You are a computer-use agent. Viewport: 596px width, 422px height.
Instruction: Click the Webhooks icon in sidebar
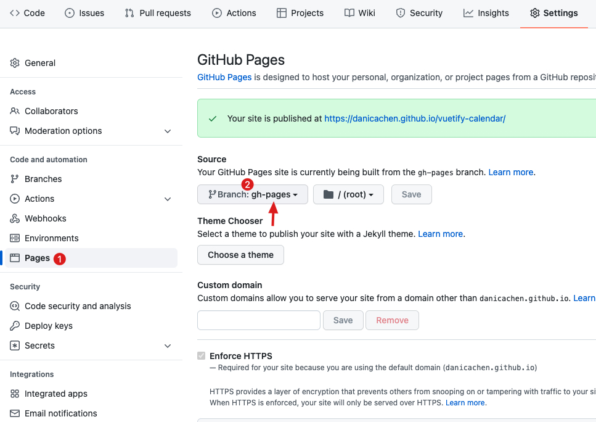(x=15, y=218)
